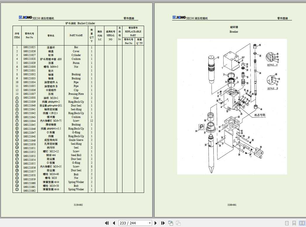Click the 机芯号码 label in diagram
Screen dimensions: 306x227
(260, 115)
